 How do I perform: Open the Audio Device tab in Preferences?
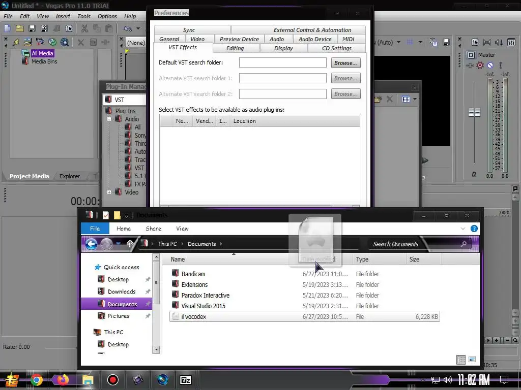click(x=314, y=39)
